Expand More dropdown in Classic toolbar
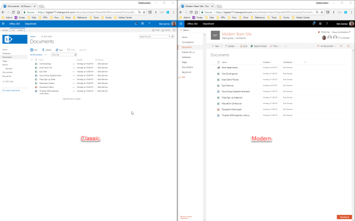Screen dimensions: 355x221 [82, 50]
